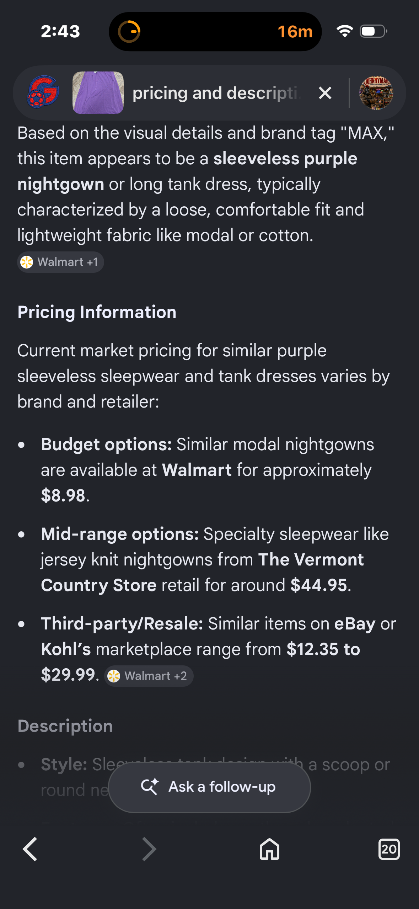
Task: Tap the follow-up sparkle search icon
Action: click(150, 787)
